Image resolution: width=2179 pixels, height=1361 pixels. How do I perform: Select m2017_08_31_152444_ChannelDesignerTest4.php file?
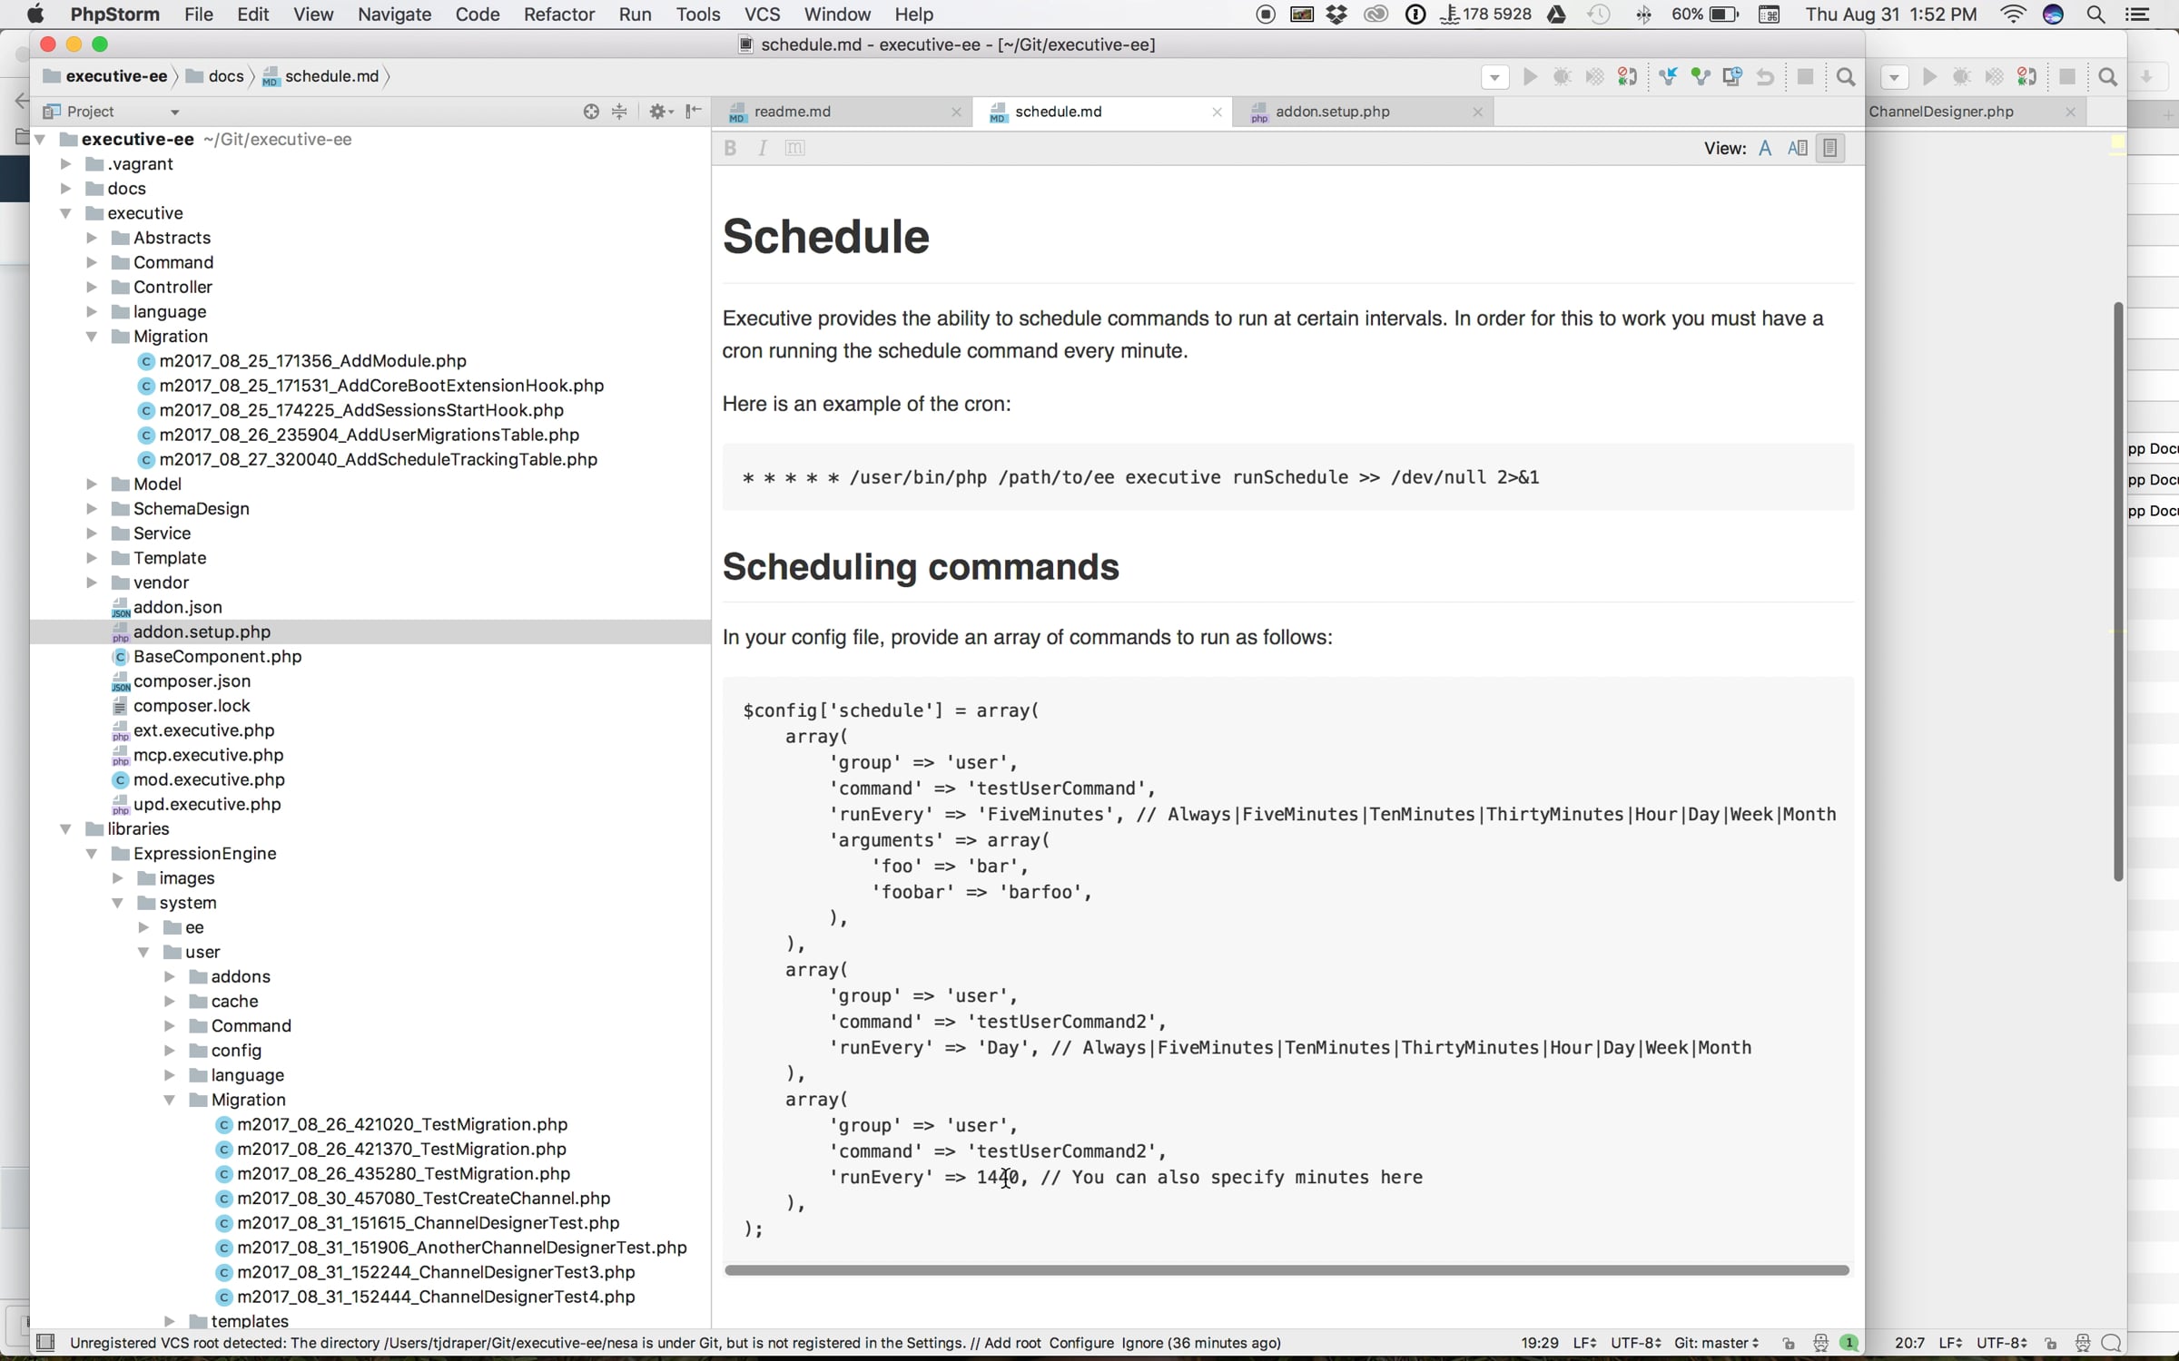(436, 1297)
